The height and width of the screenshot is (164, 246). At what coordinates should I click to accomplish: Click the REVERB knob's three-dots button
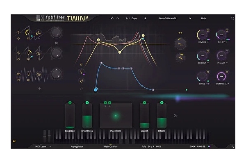click(202, 35)
